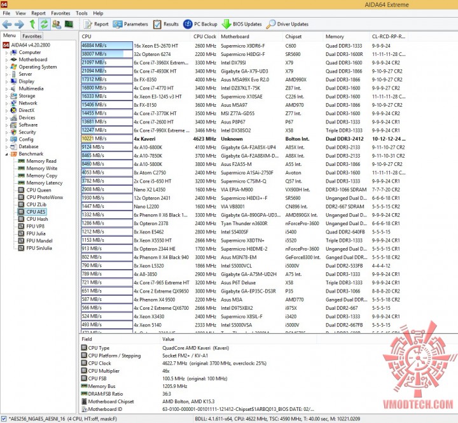Expand the Storage tree node
Viewport: 458px width, 423px height.
[6, 96]
